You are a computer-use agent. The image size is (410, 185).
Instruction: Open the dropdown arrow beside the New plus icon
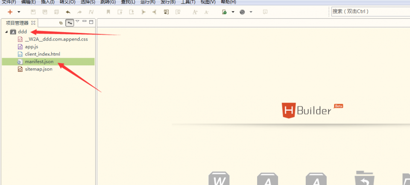(19, 12)
